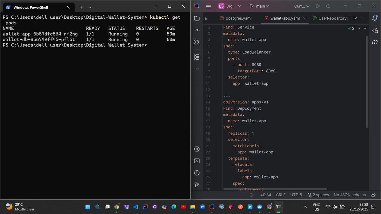Open Docker Desktop from the taskbar
The width and height of the screenshot is (381, 214).
point(259,207)
